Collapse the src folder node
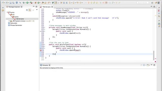The width and height of the screenshot is (162, 91). [x=9, y=15]
